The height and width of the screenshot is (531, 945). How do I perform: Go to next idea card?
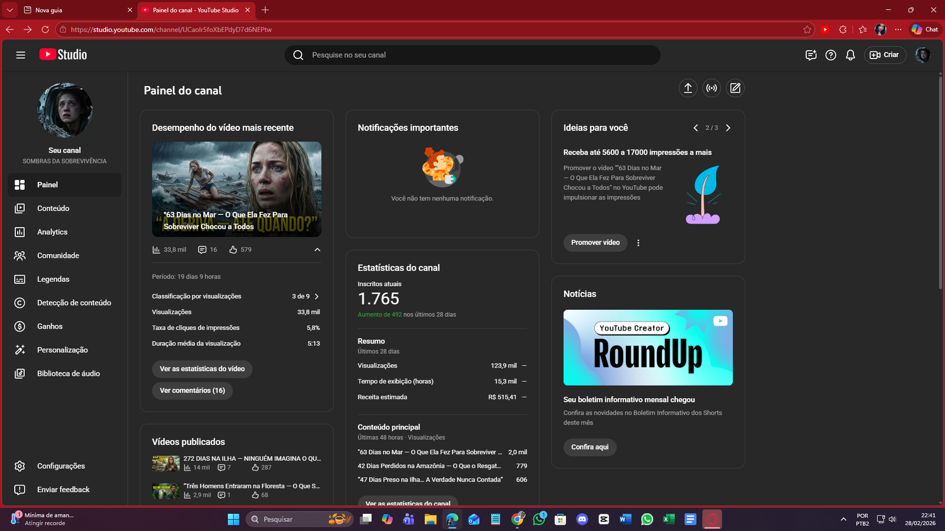pyautogui.click(x=728, y=128)
